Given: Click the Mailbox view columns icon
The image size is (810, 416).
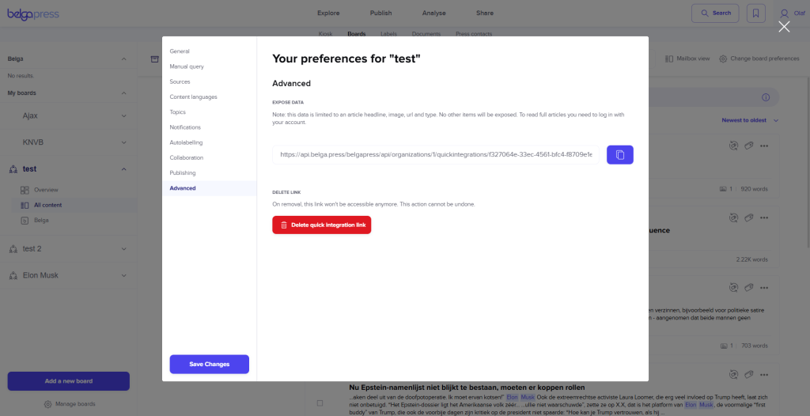Looking at the screenshot, I should [669, 59].
